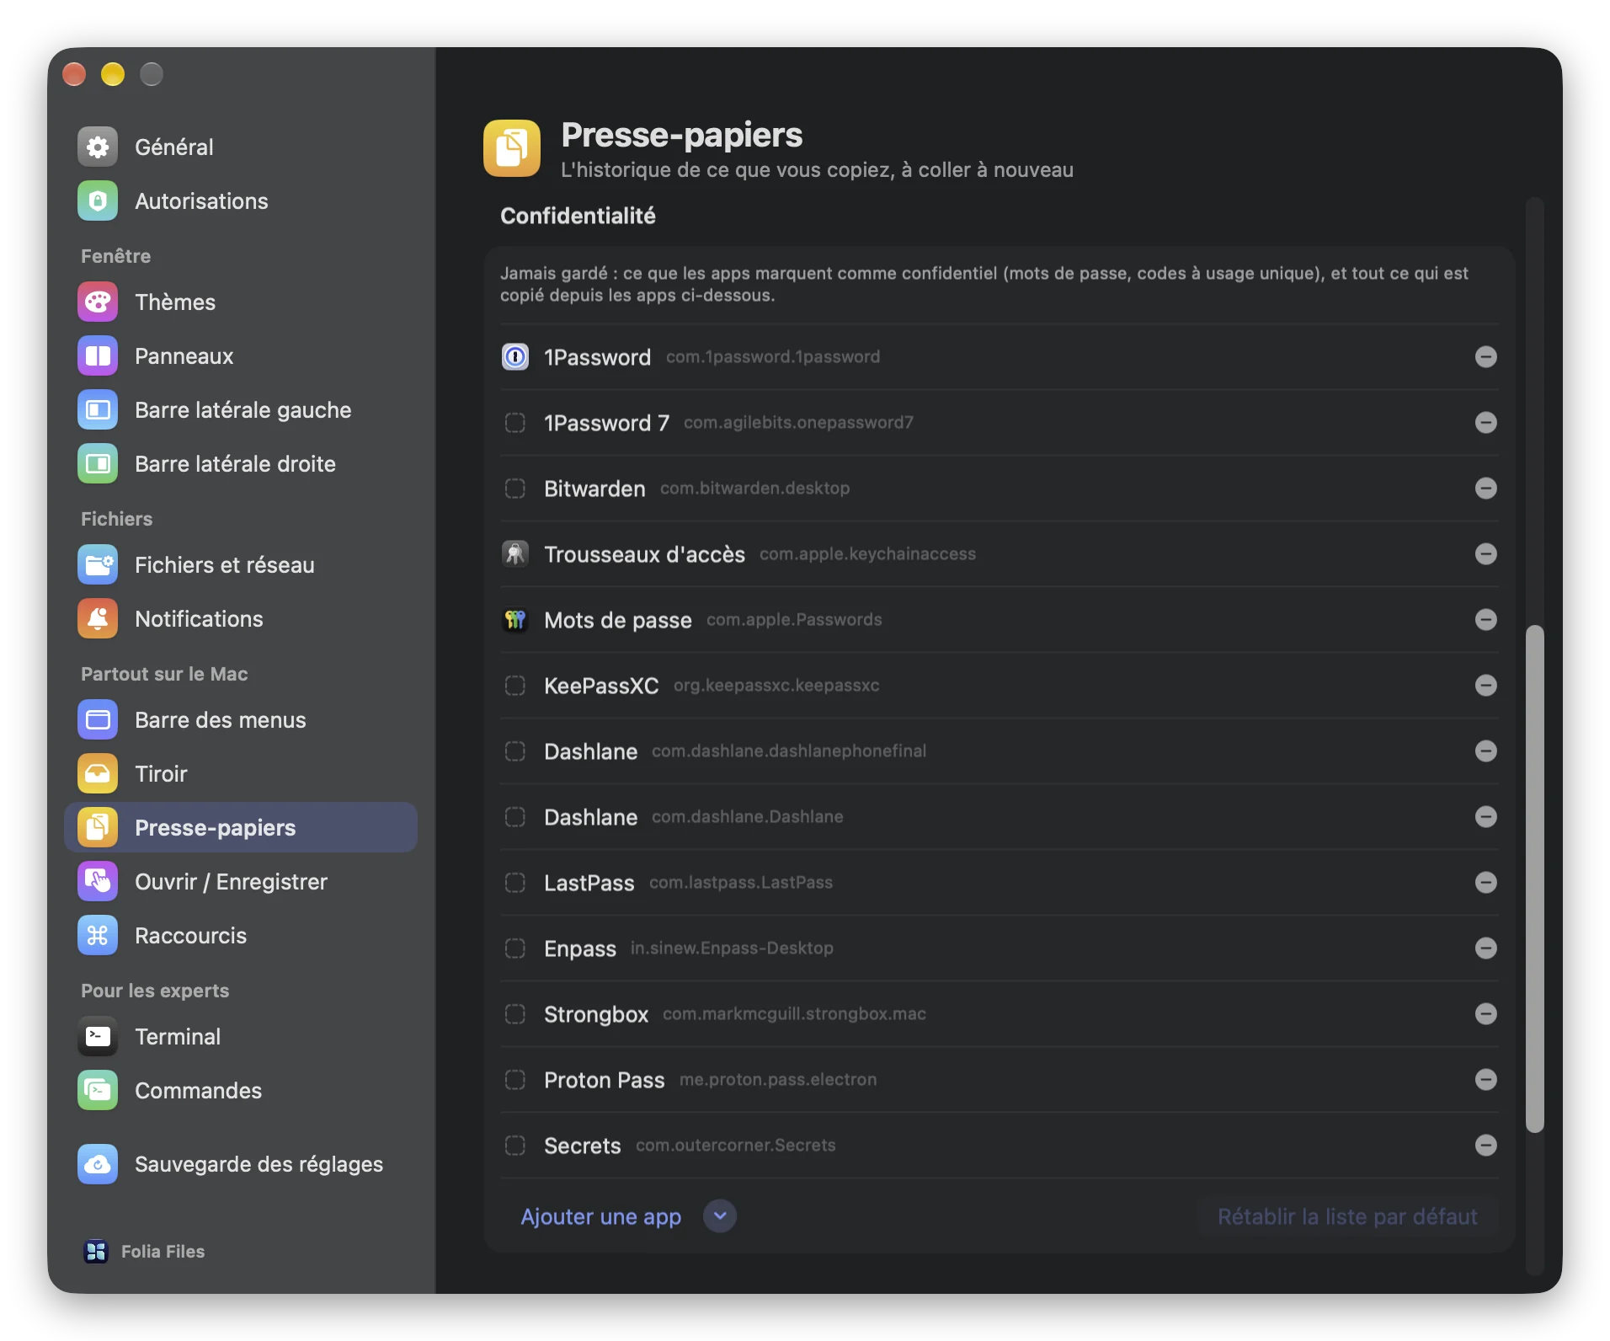Click the Presse-papiers header icon
1610x1341 pixels.
[x=512, y=148]
